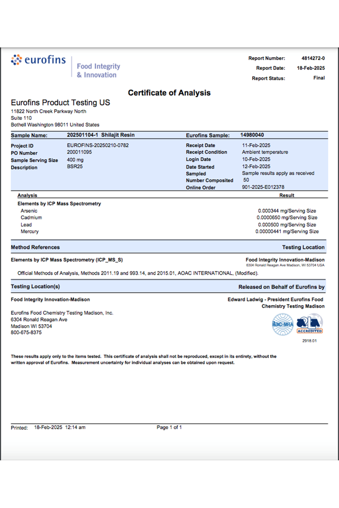339x508 pixels.
Task: Click date started 12-Feb-2025
Action: [x=256, y=167]
